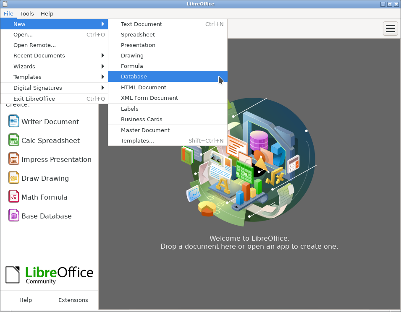The height and width of the screenshot is (312, 401).
Task: Select Labels from the New submenu
Action: pyautogui.click(x=168, y=109)
